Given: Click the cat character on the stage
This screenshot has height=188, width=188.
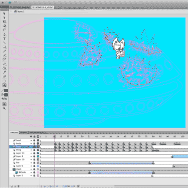Looking at the screenshot, I should coord(118,48).
